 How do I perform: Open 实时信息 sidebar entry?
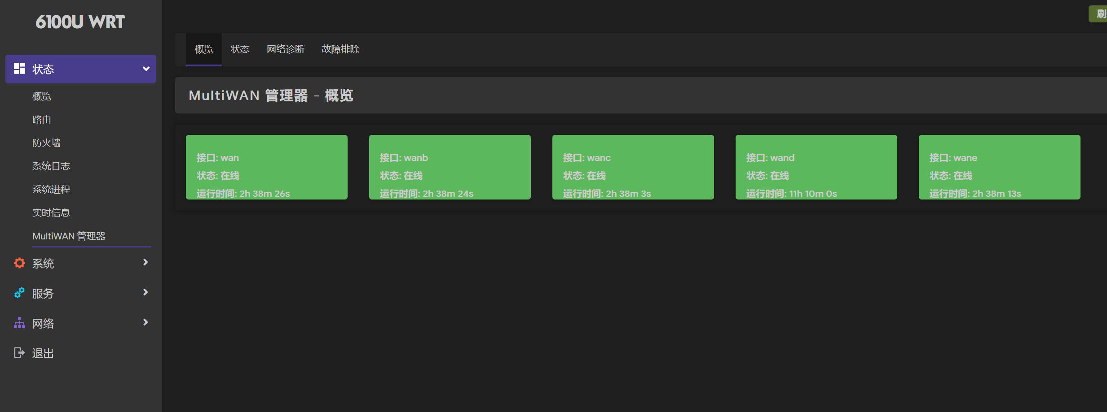51,213
